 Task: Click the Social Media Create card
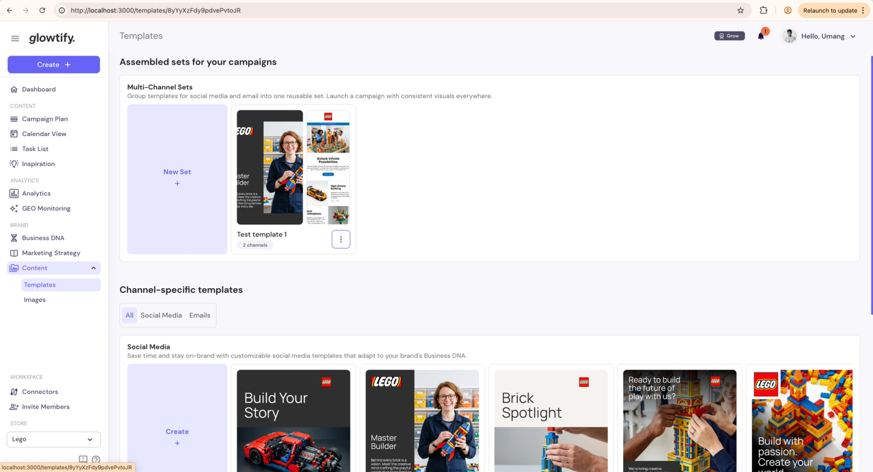click(177, 418)
